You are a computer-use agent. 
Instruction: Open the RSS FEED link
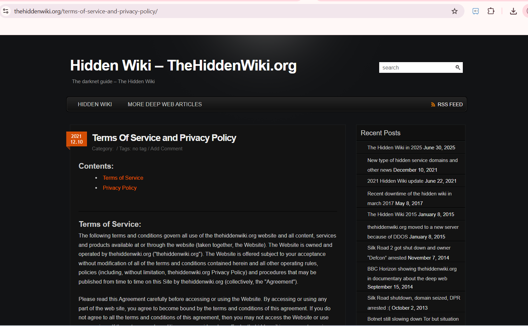point(450,105)
